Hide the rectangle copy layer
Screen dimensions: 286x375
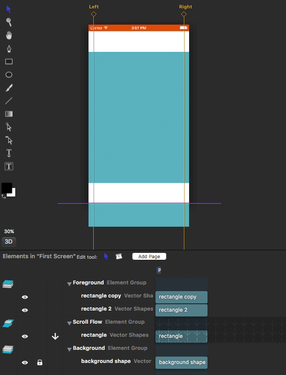pyautogui.click(x=25, y=297)
